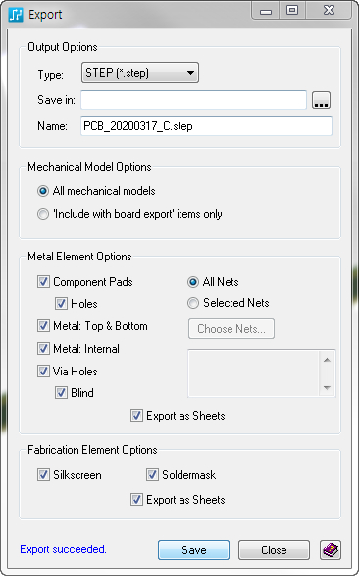Image resolution: width=359 pixels, height=576 pixels.
Task: Select All mechanical models radio option
Action: [43, 191]
